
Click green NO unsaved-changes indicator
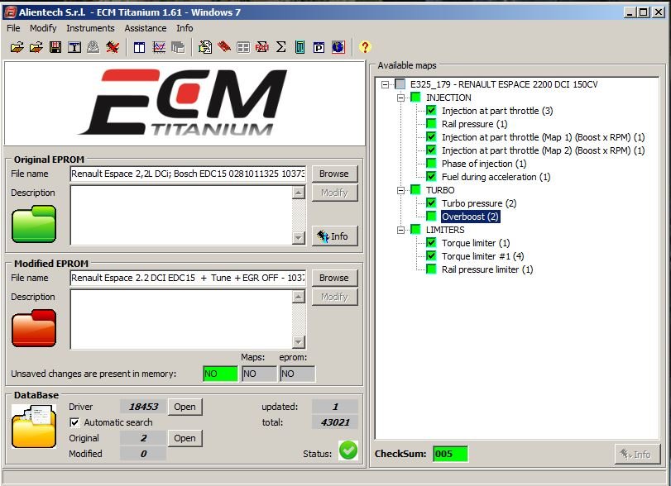point(220,374)
